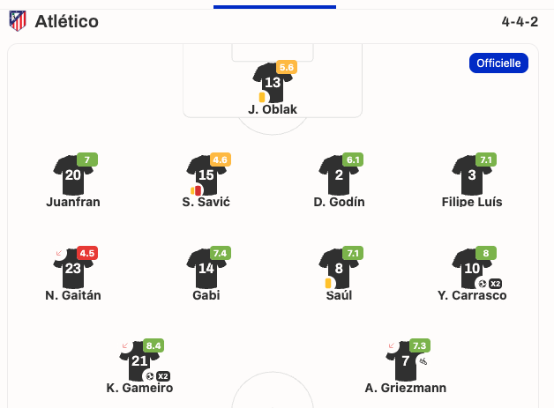Open Filipe Luís player name link
This screenshot has height=408, width=554.
coord(472,202)
